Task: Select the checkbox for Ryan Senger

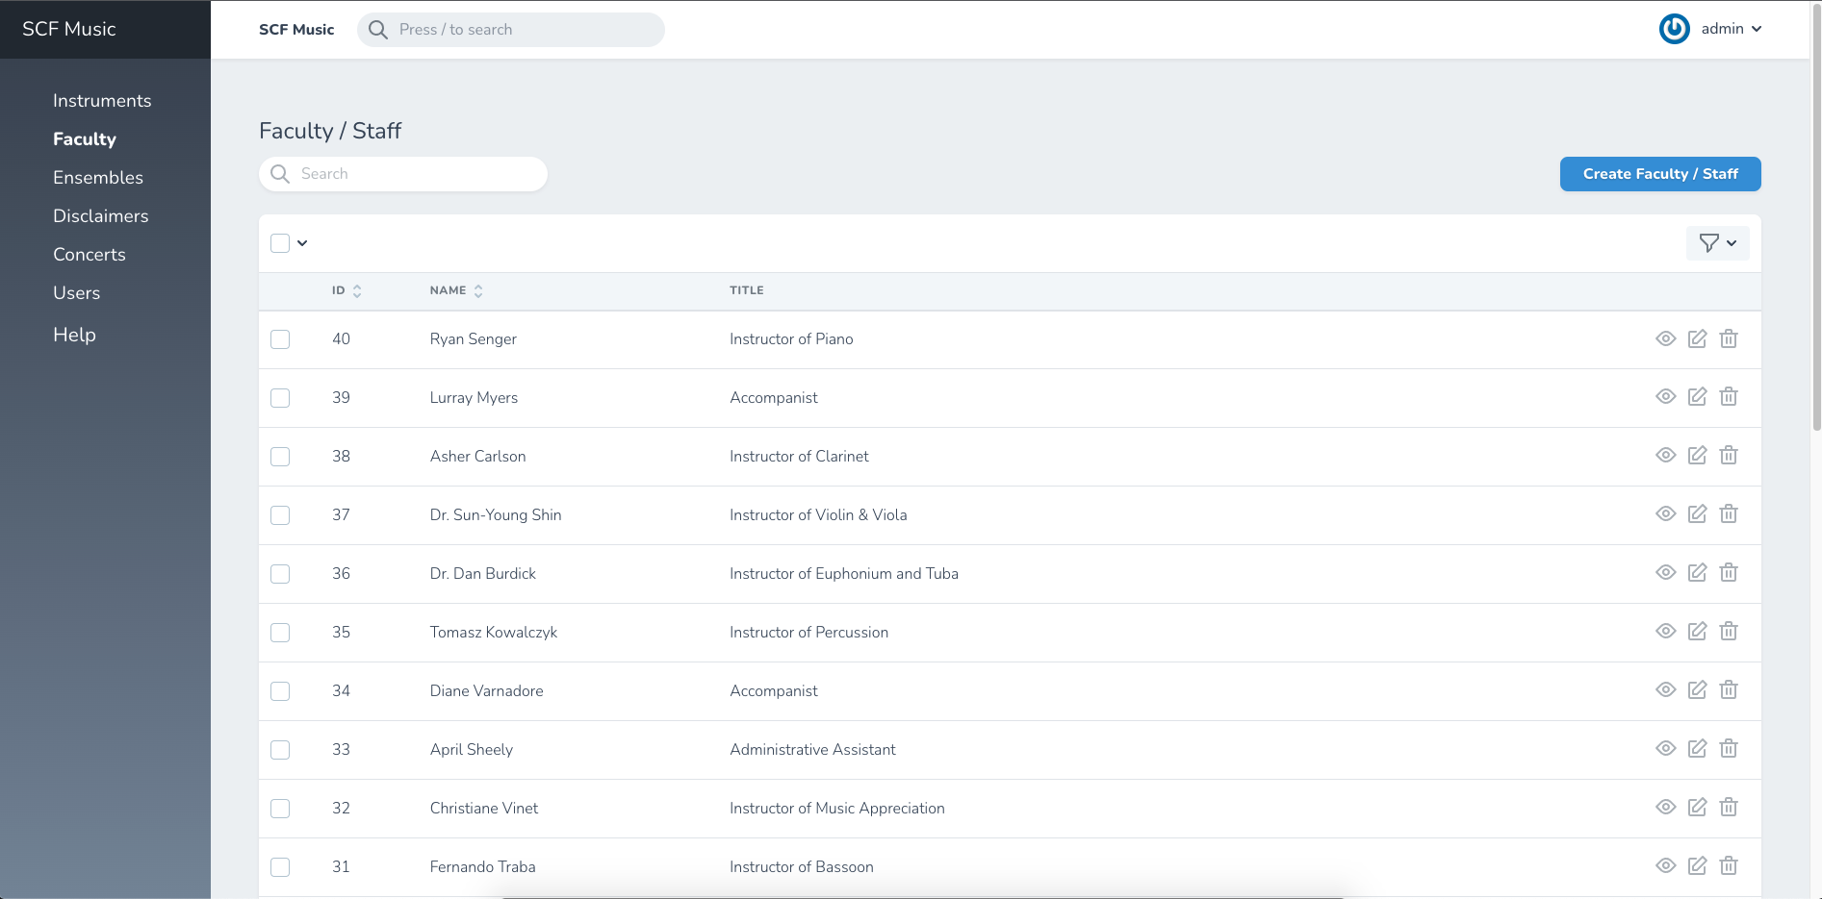Action: point(280,339)
